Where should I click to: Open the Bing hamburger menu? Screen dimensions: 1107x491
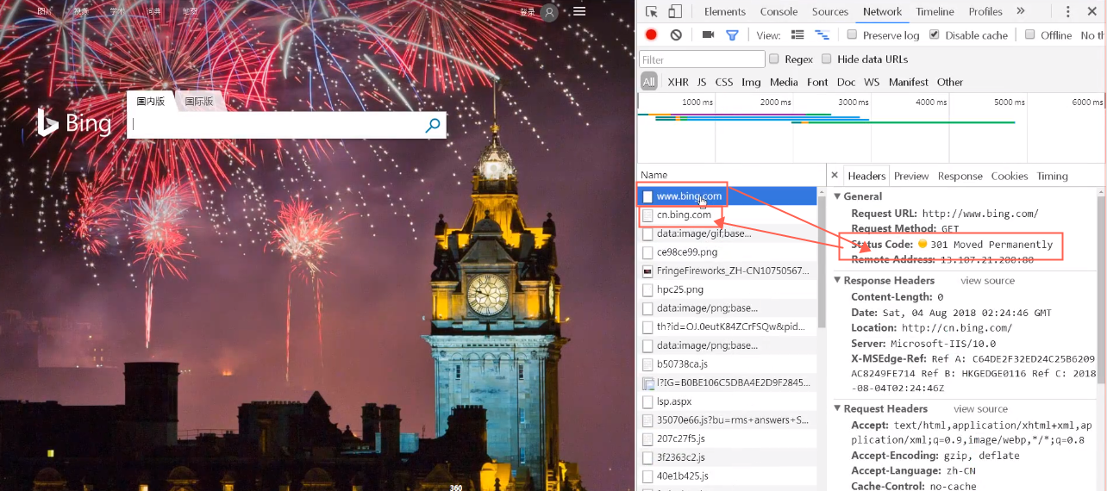579,11
